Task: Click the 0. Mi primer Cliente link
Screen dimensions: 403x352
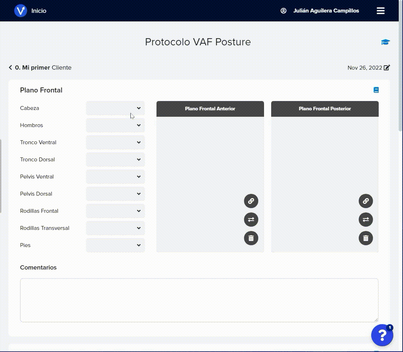Action: [x=43, y=67]
